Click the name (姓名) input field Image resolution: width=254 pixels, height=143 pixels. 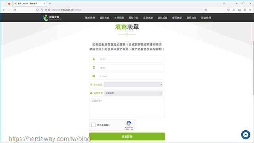131,59
